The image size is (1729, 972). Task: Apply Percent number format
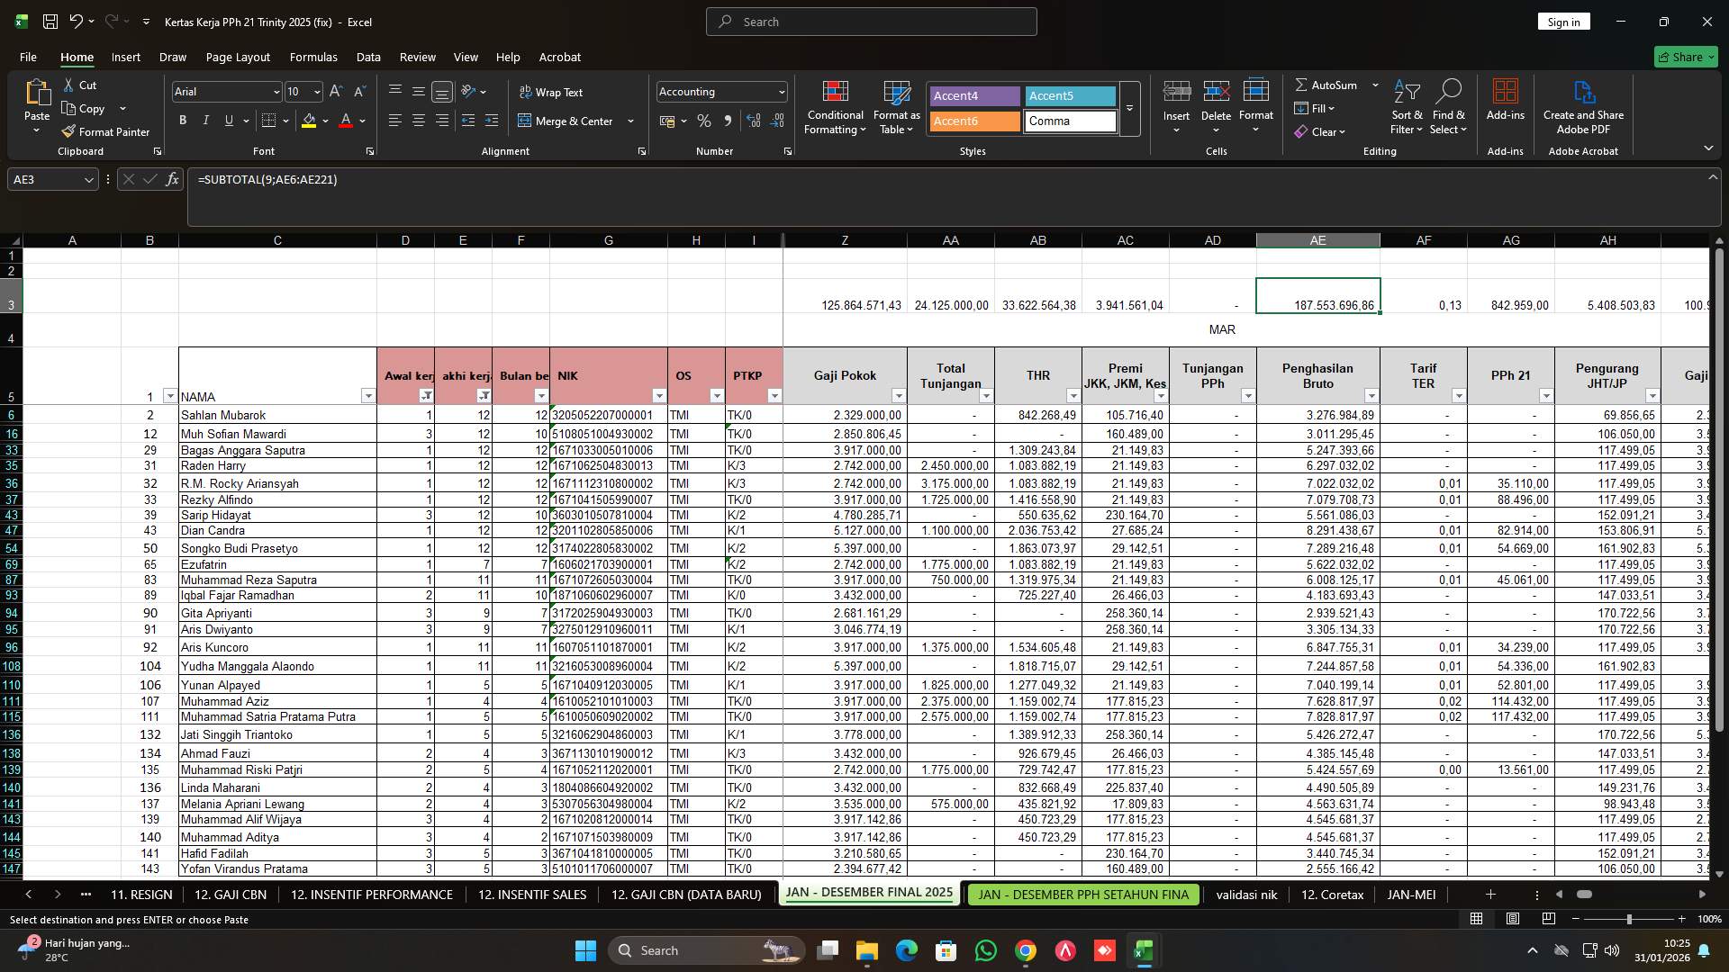click(x=704, y=121)
